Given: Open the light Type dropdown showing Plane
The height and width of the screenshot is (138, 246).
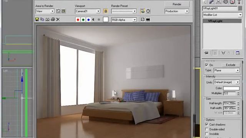Looking at the screenshot, I should point(226,71).
